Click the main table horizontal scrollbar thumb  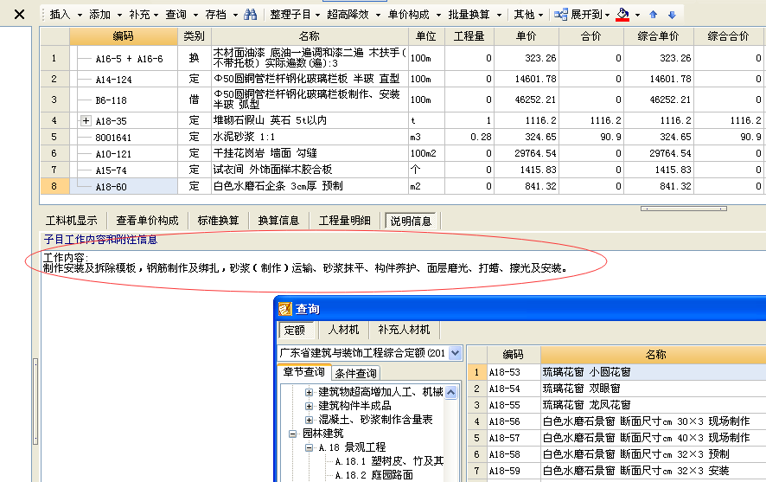tap(684, 209)
